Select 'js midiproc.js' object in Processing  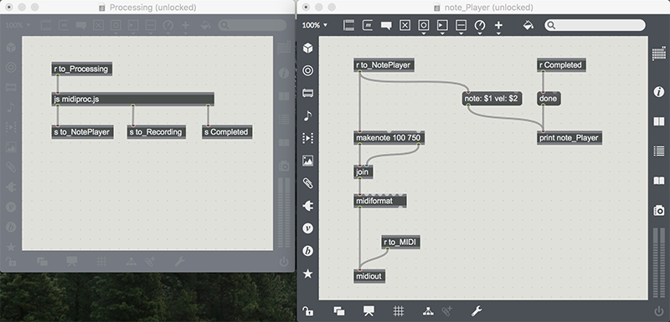click(x=133, y=100)
